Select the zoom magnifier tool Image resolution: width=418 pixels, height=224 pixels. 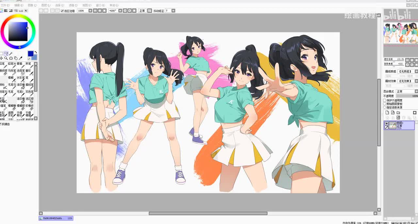tap(6, 58)
